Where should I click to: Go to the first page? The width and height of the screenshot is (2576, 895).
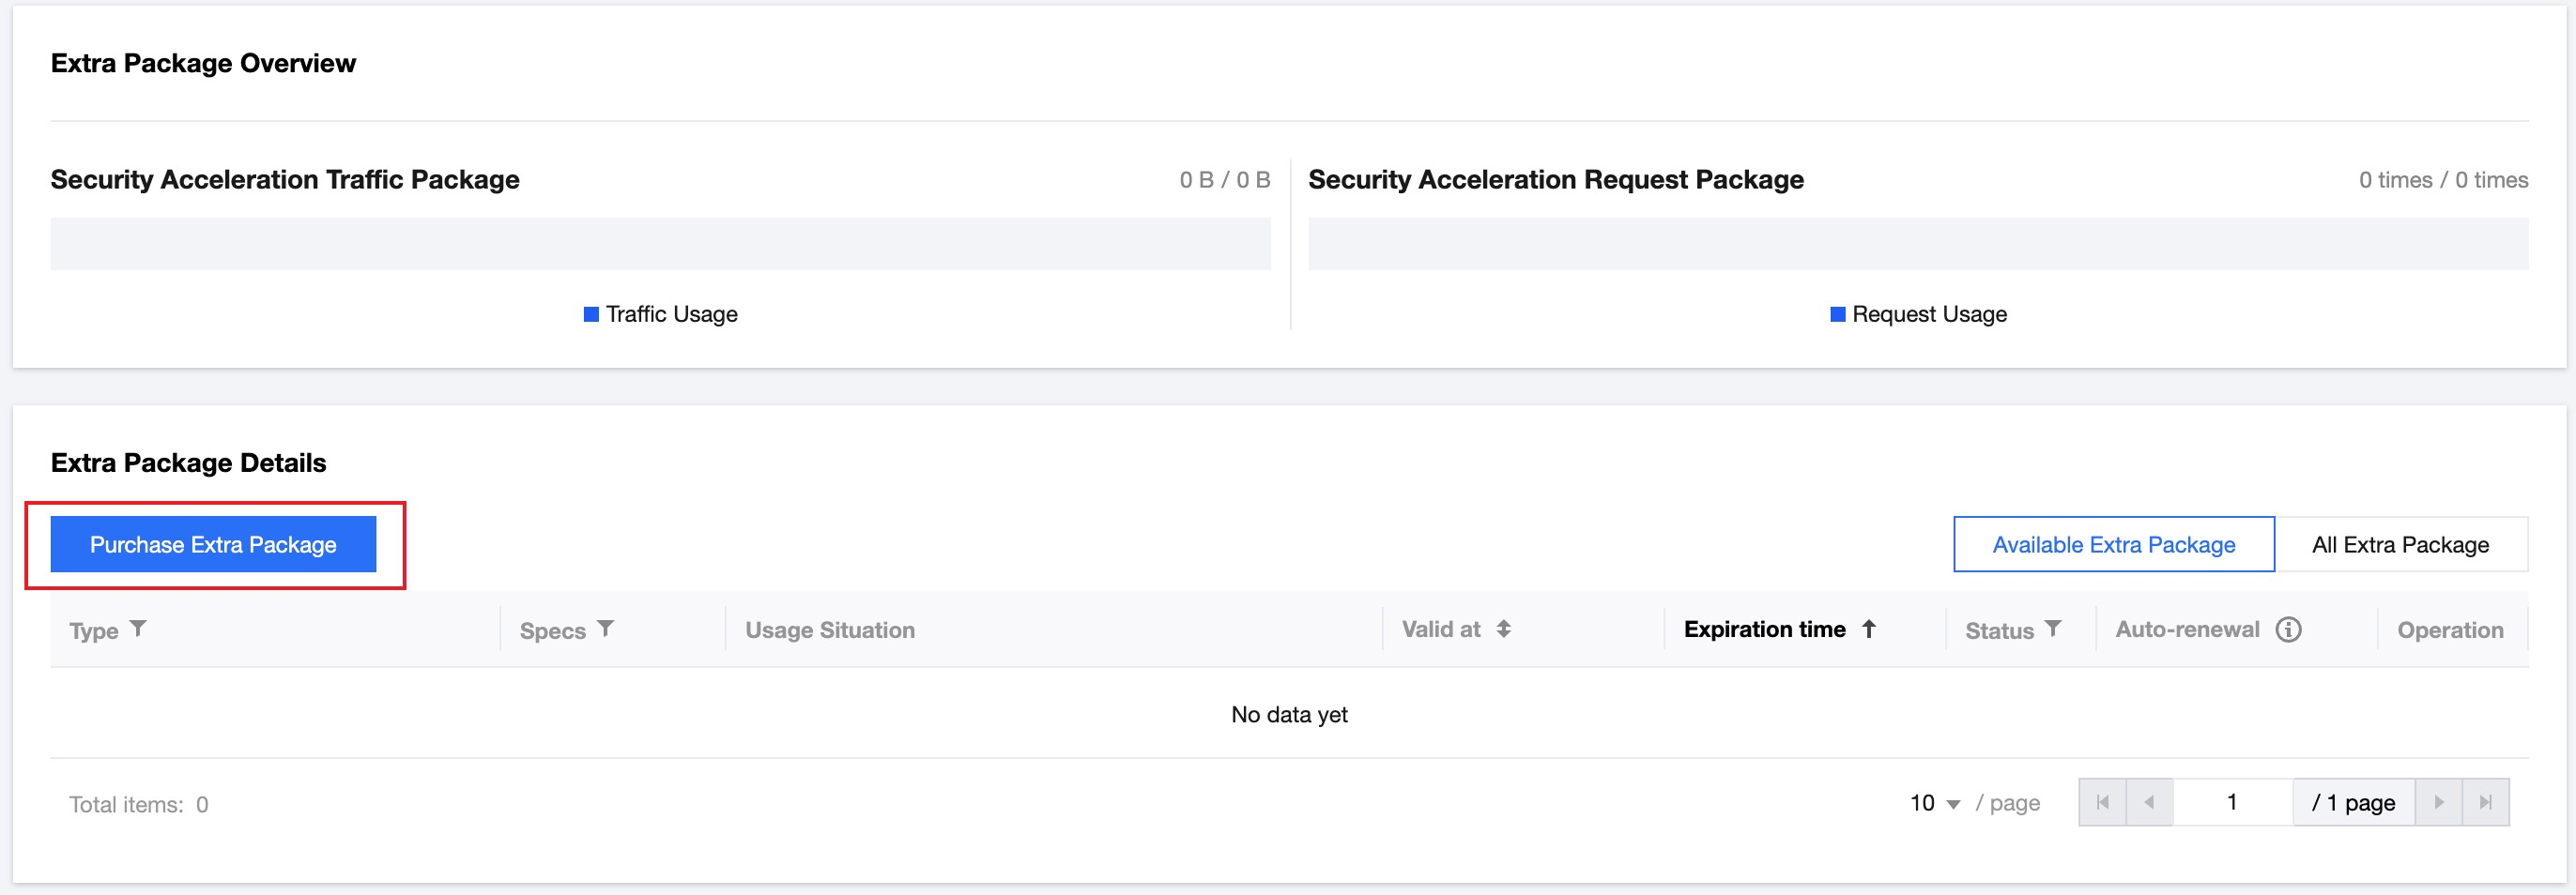(2102, 802)
